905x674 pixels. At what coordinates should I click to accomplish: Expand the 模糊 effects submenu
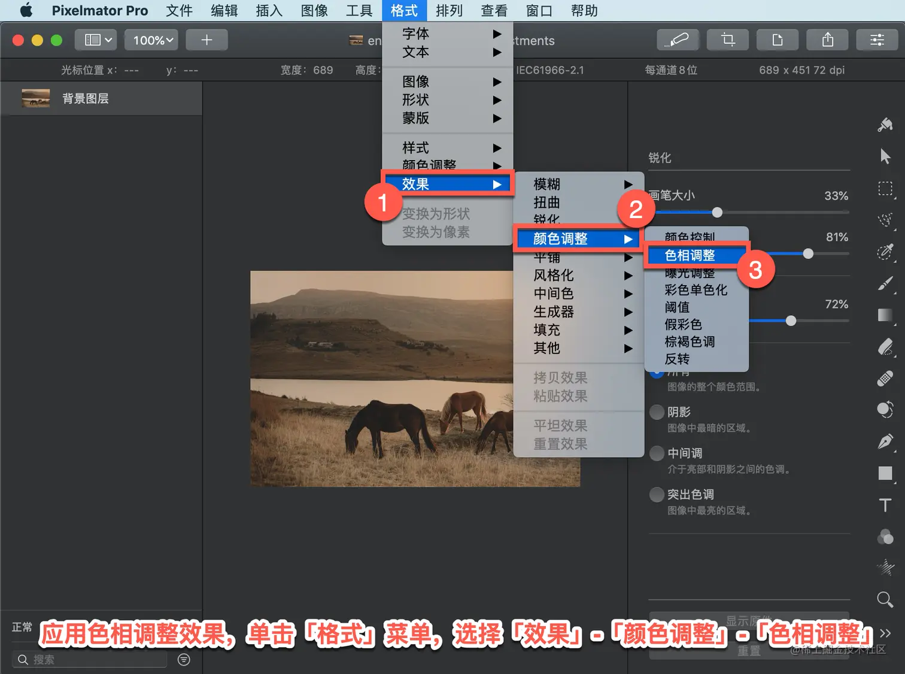point(579,184)
